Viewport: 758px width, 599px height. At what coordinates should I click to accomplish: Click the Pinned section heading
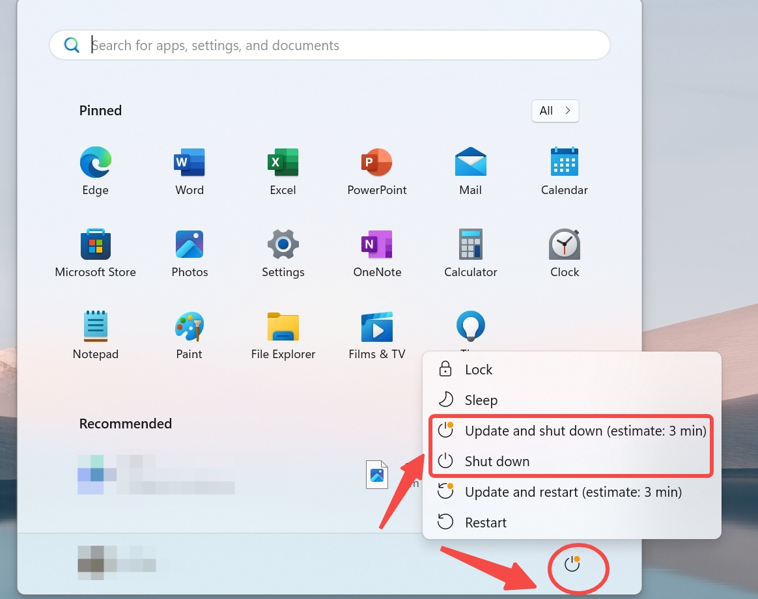tap(100, 111)
